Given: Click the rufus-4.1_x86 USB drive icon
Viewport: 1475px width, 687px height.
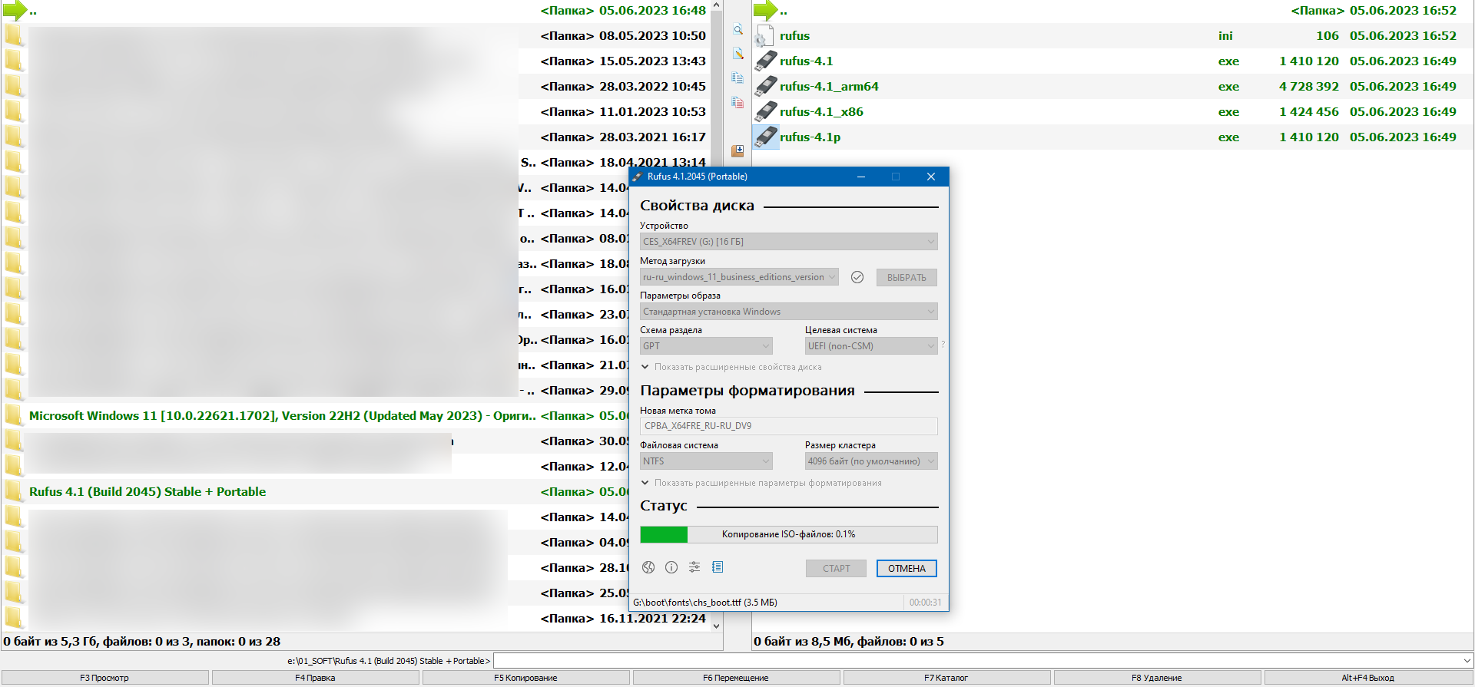Looking at the screenshot, I should pyautogui.click(x=766, y=111).
